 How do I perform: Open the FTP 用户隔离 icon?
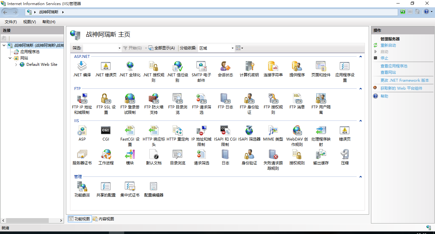(321, 98)
